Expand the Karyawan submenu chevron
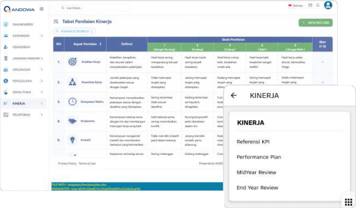356x208 pixels. (42, 36)
